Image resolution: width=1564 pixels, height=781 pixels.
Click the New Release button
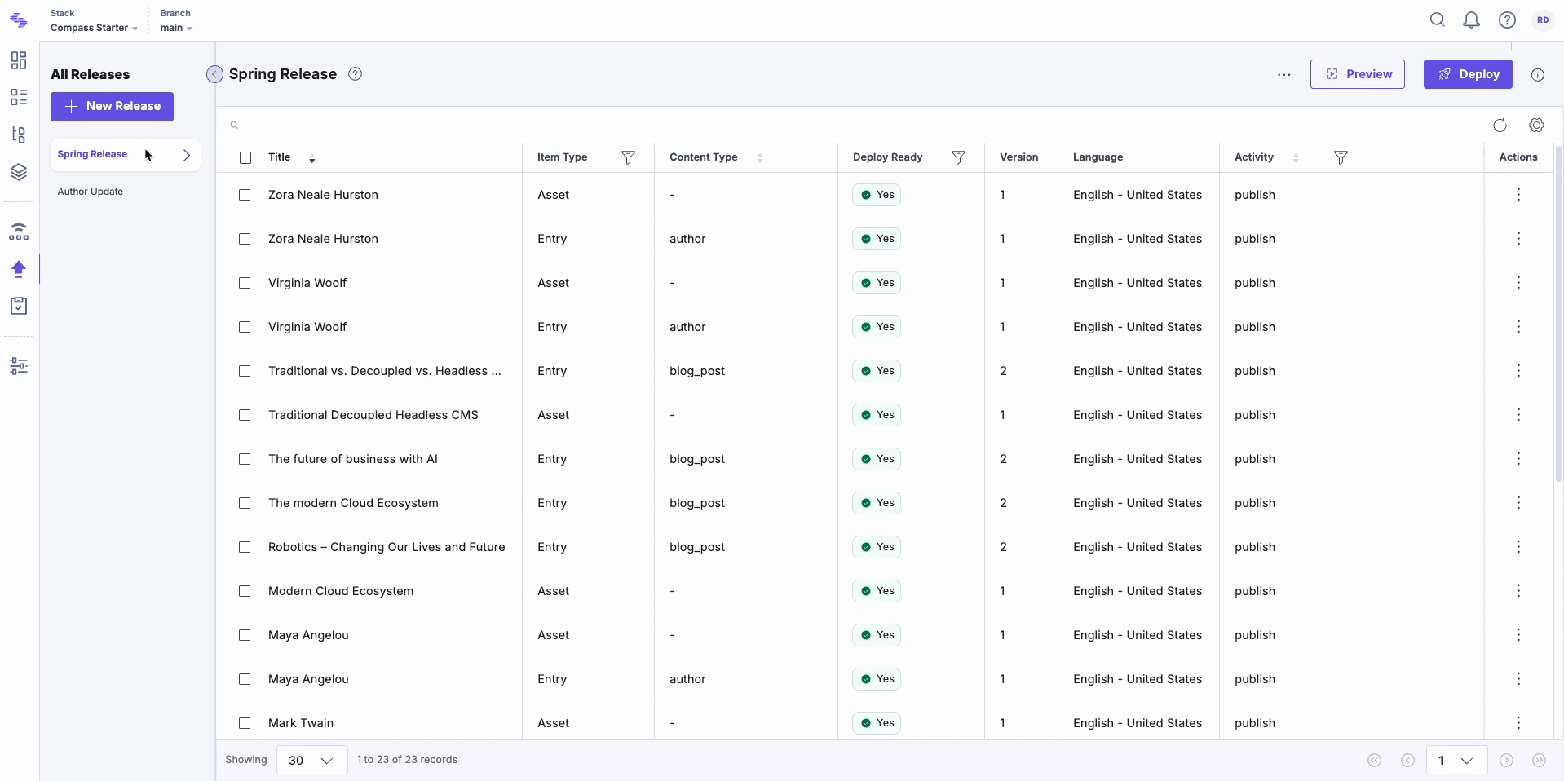tap(112, 107)
